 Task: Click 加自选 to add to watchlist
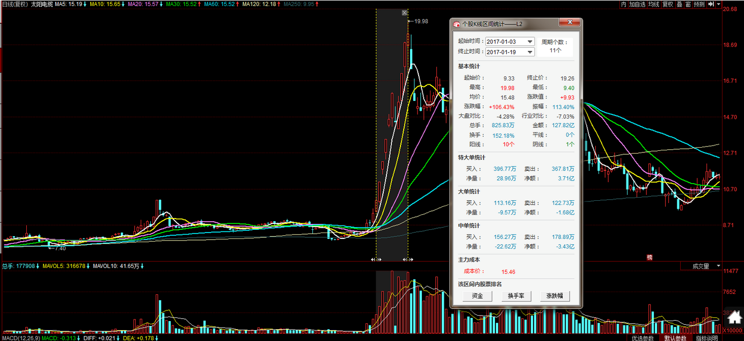[638, 4]
